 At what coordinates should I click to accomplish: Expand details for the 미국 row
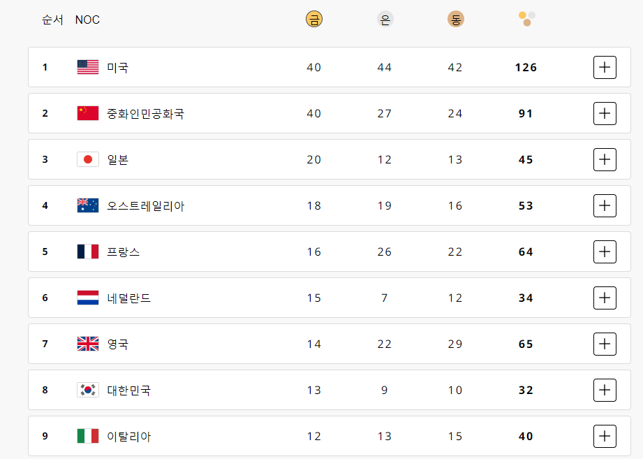[605, 67]
